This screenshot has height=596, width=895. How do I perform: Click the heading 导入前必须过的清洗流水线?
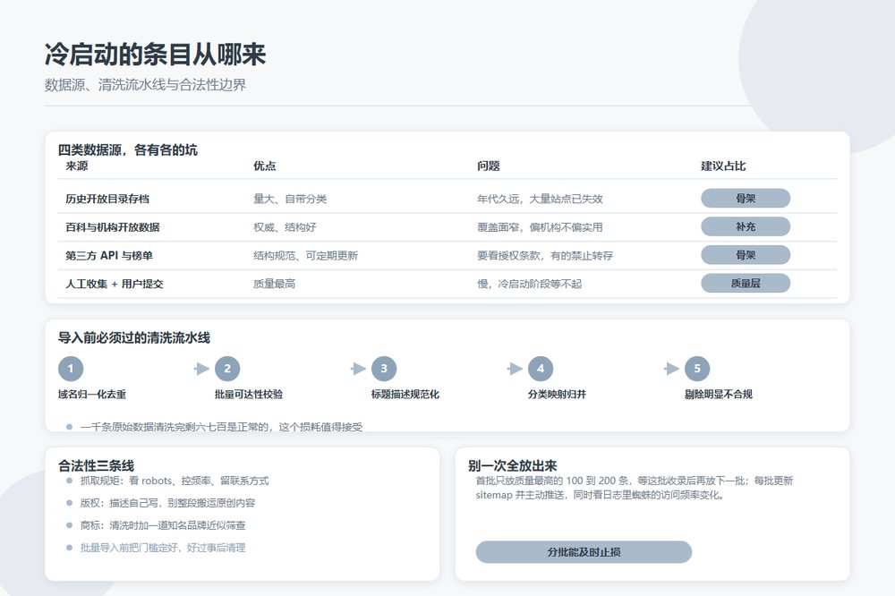(x=134, y=338)
